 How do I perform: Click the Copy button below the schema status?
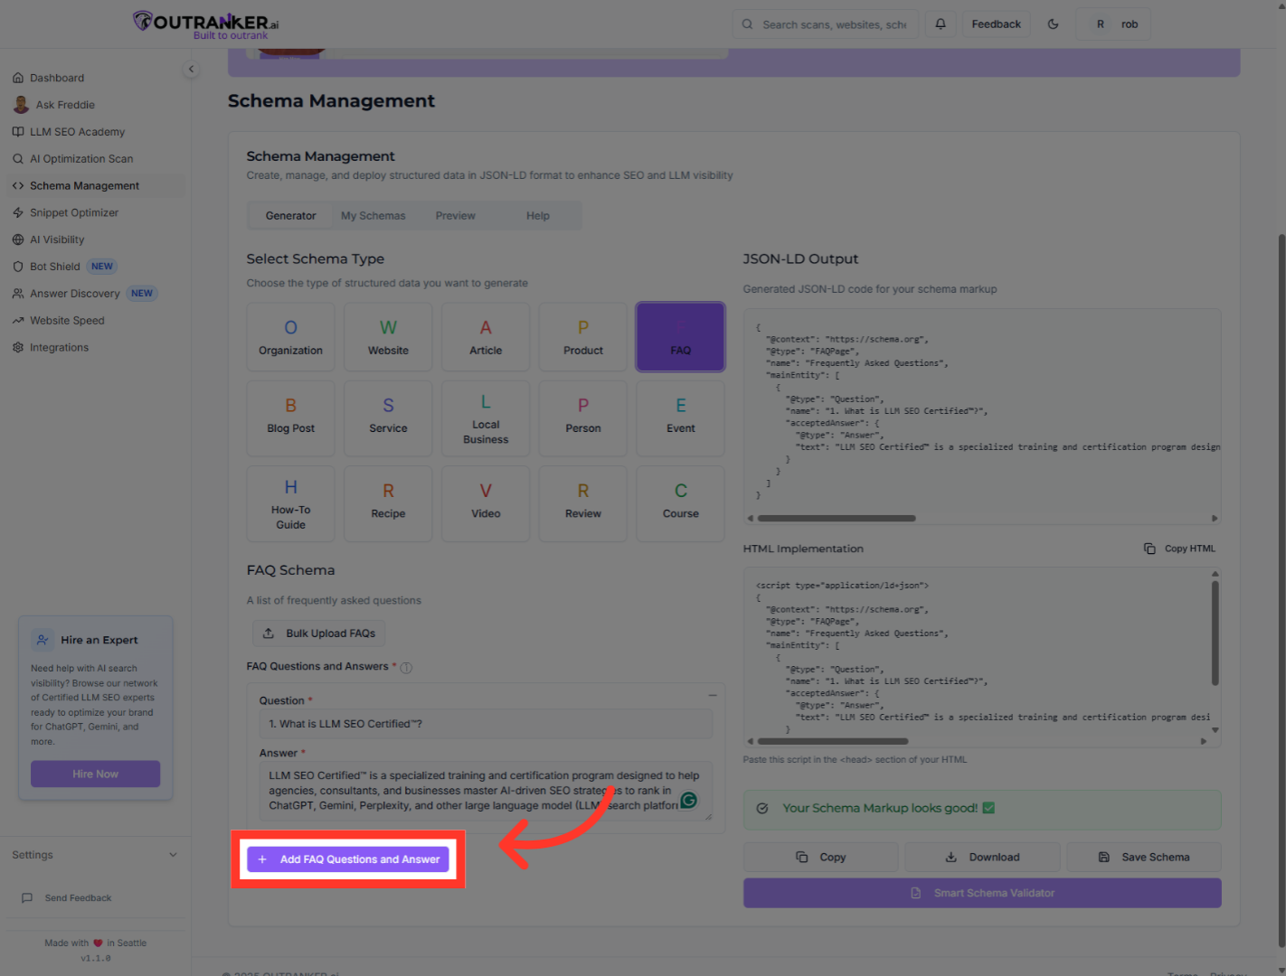pyautogui.click(x=821, y=858)
